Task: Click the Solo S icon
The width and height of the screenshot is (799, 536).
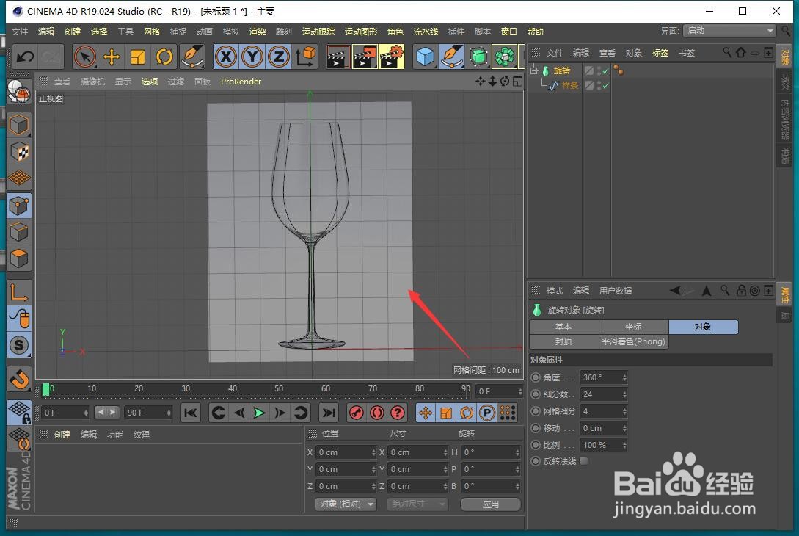Action: click(19, 345)
